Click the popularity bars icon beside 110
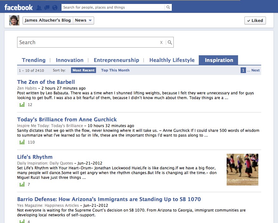Image resolution: width=278 pixels, height=223 pixels. 22,142
